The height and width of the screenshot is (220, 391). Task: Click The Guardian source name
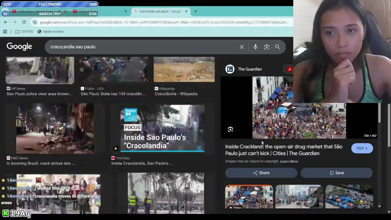coord(250,69)
